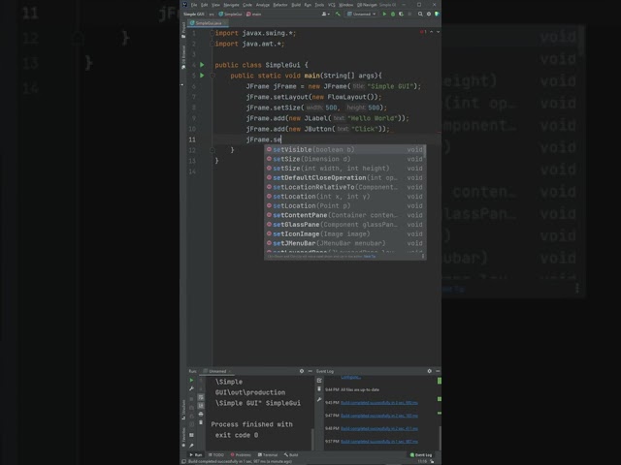The image size is (621, 465).
Task: Click the main breadcrumb in the navigation bar
Action: coord(254,14)
